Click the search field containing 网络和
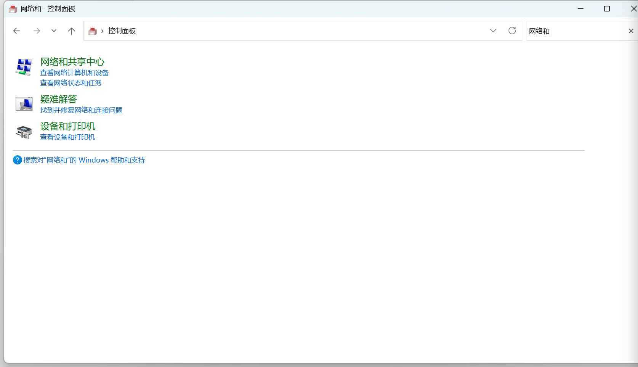The height and width of the screenshot is (367, 638). point(575,31)
